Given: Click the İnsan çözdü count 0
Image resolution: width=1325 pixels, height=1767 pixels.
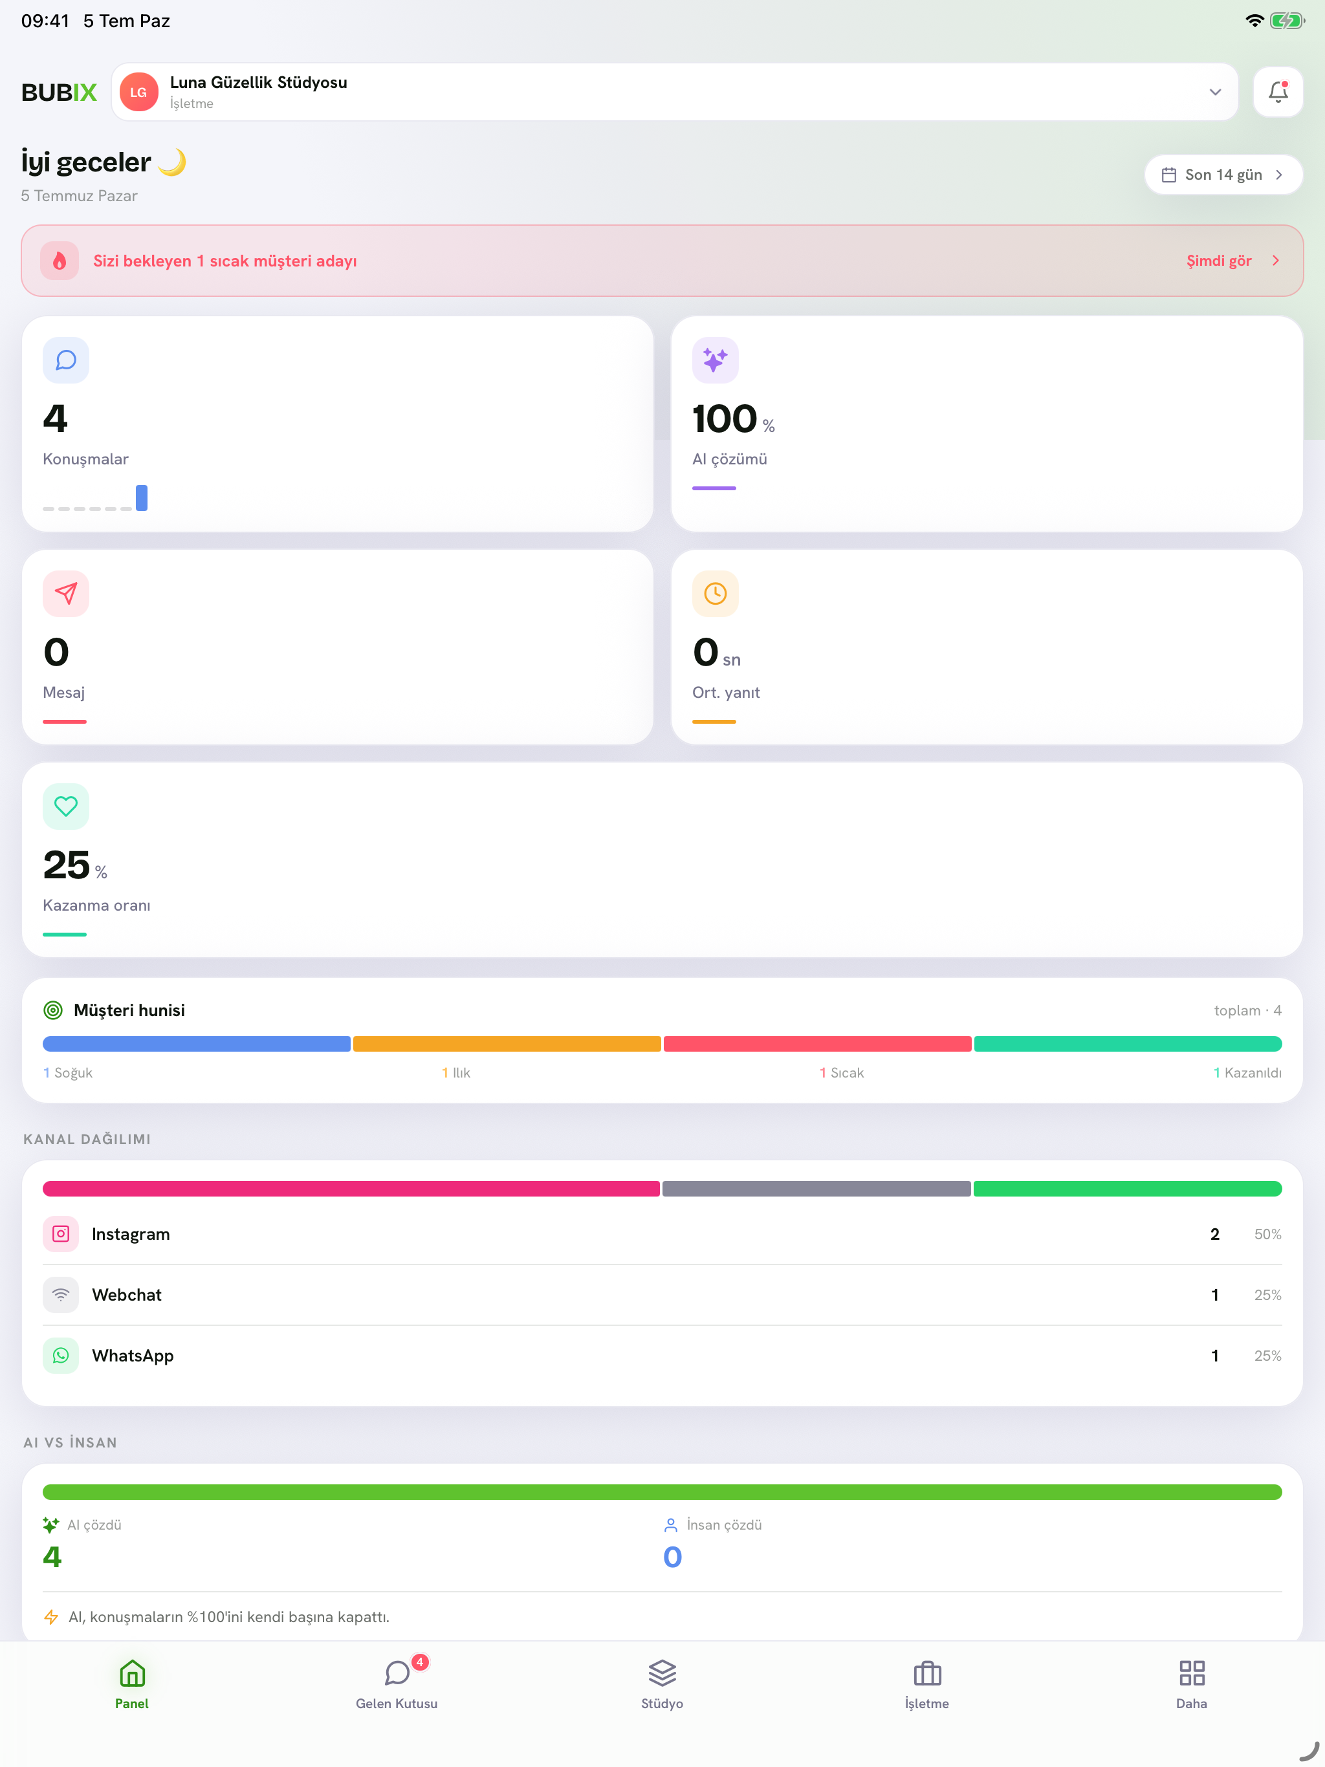Looking at the screenshot, I should point(672,1557).
